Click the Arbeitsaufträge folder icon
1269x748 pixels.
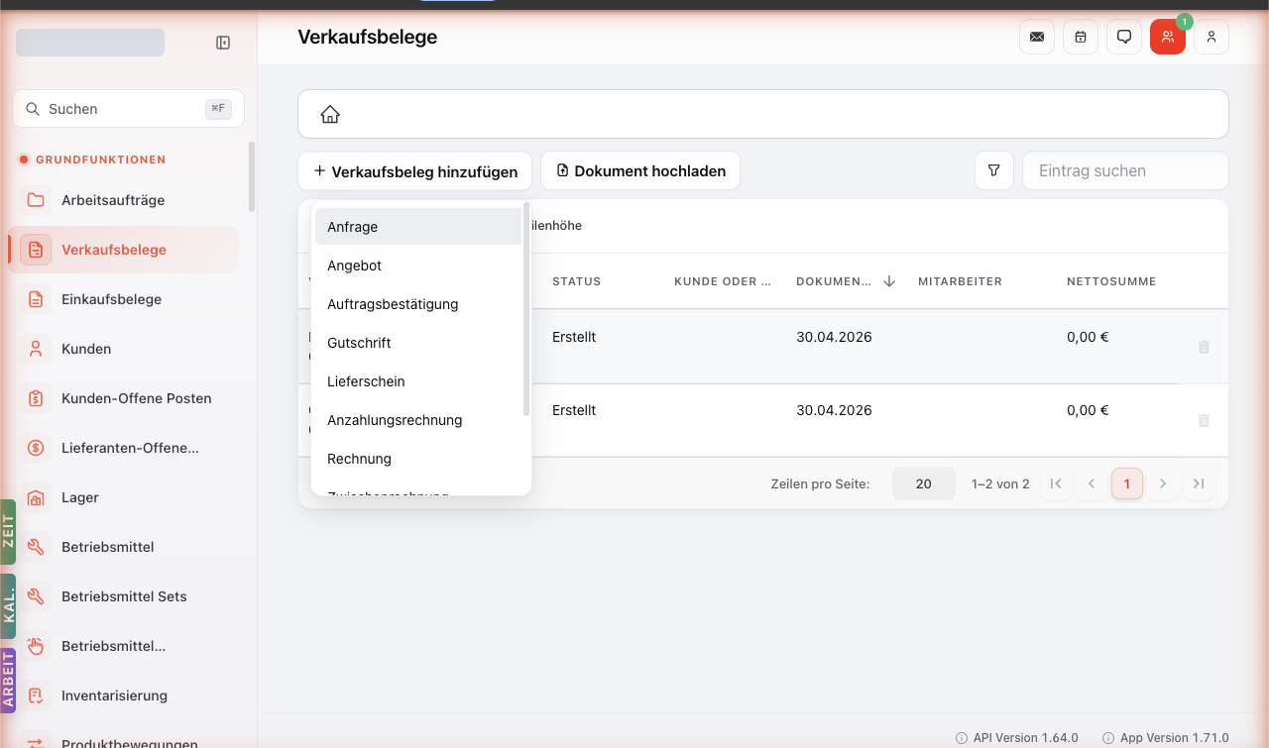(x=36, y=200)
